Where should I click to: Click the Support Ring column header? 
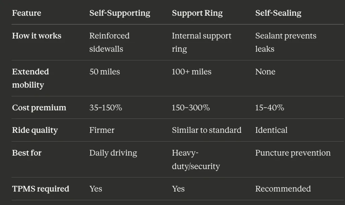(x=197, y=13)
